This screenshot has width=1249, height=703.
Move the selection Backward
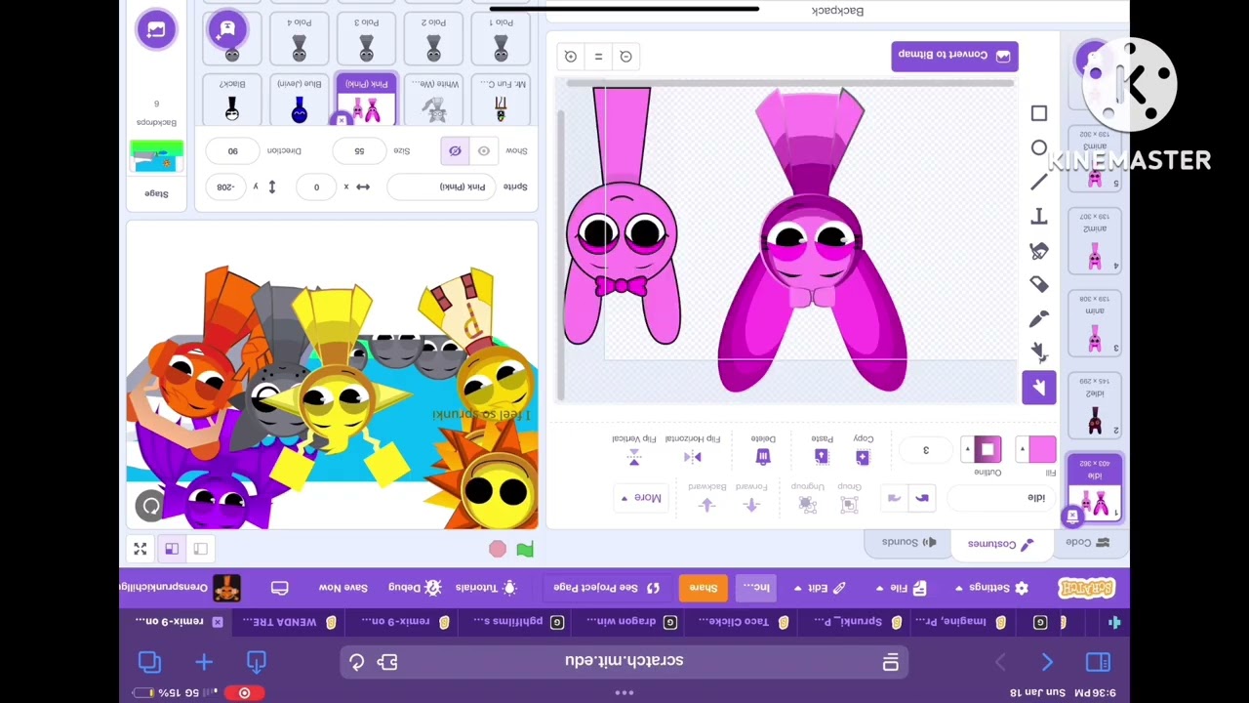(707, 504)
